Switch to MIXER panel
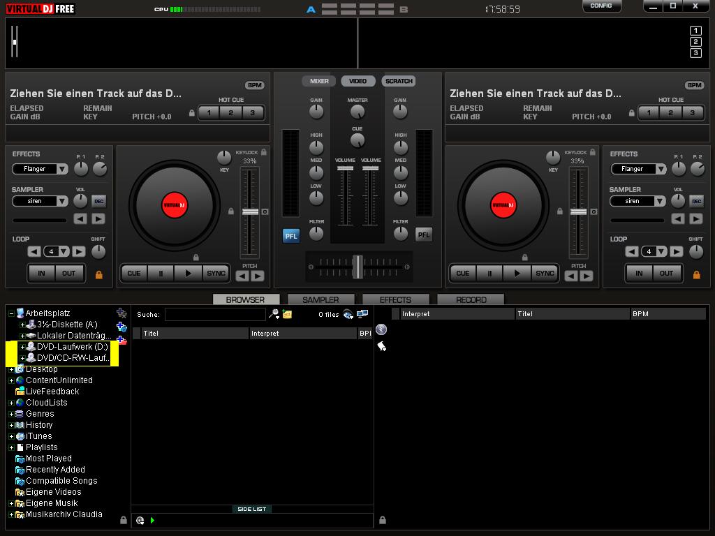The height and width of the screenshot is (536, 715). (x=319, y=81)
